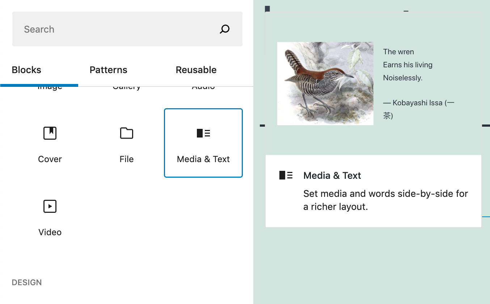Click the haiku text "Earns his living"
The height and width of the screenshot is (304, 490).
(408, 65)
